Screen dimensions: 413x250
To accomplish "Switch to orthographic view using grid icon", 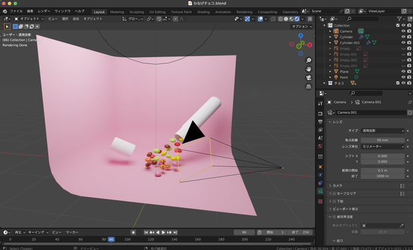I will point(308,86).
